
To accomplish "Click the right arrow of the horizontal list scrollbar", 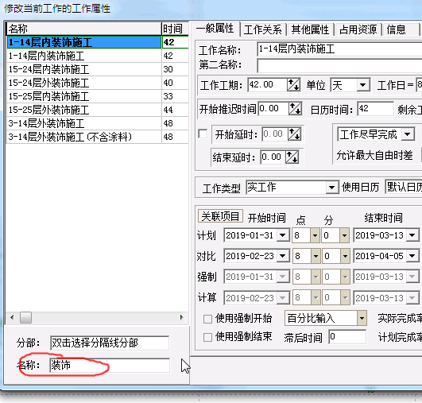I will coord(182,318).
